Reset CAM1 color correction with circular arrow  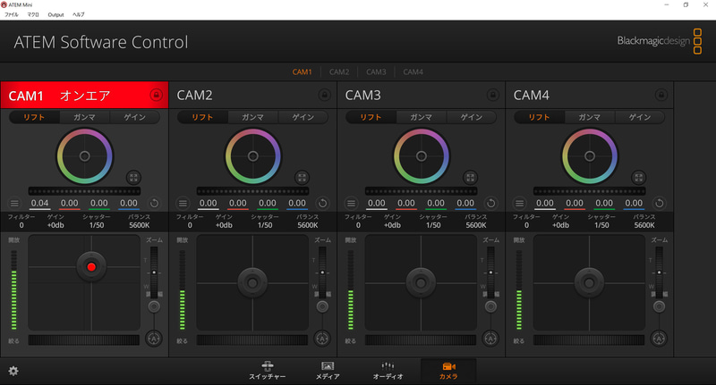(x=154, y=203)
